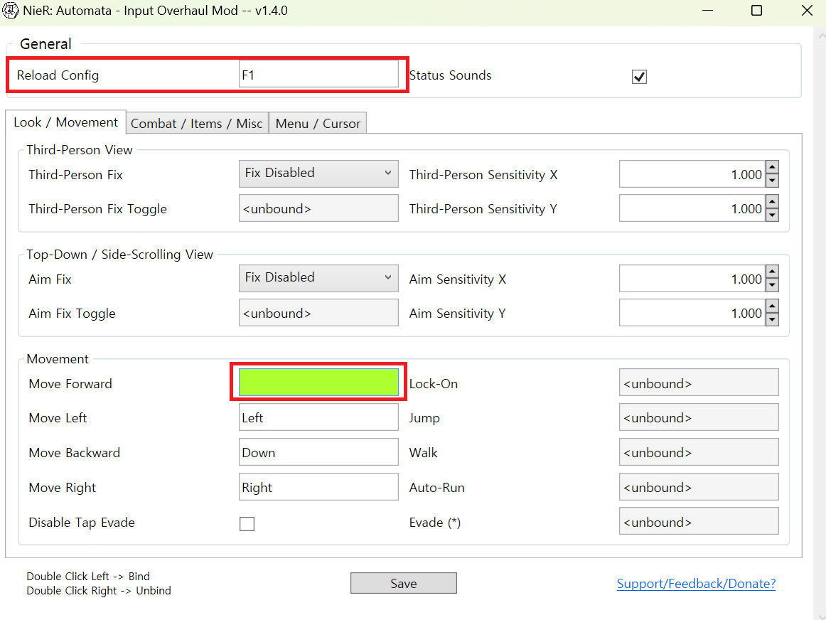Open the Aim Fix dropdown
826x620 pixels.
click(318, 278)
